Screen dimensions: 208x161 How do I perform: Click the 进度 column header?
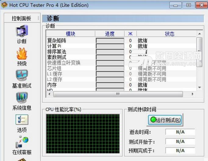[110, 34]
